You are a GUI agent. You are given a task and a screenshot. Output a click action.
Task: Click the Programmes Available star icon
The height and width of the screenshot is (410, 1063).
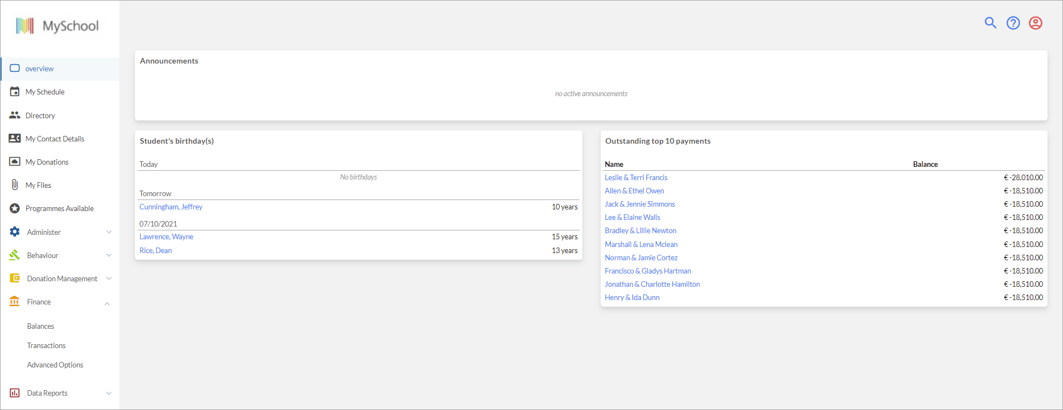15,208
